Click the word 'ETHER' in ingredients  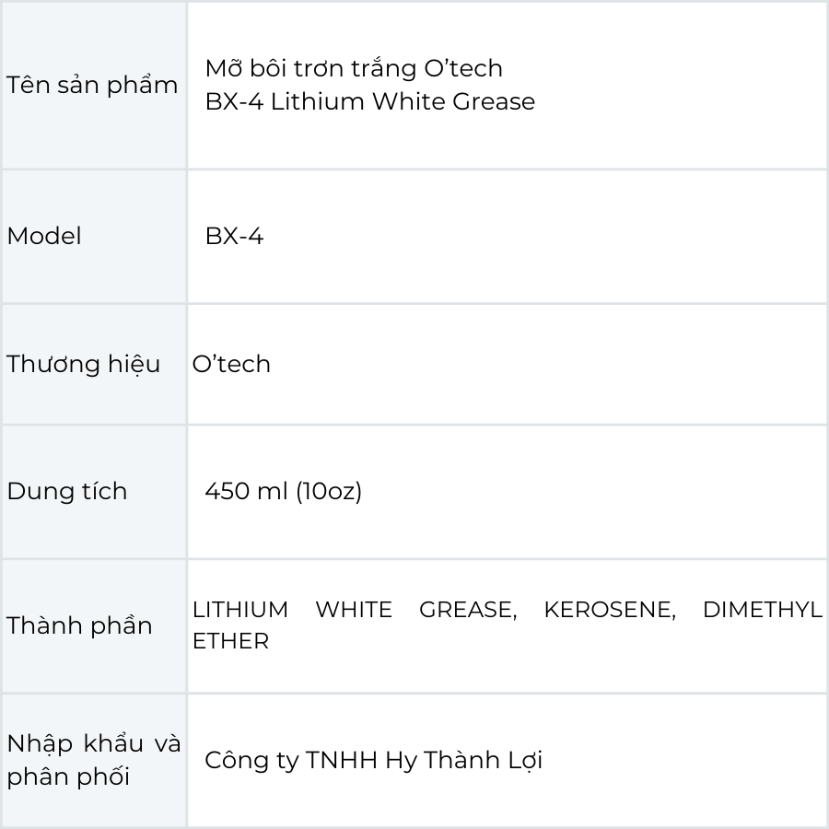pyautogui.click(x=230, y=641)
